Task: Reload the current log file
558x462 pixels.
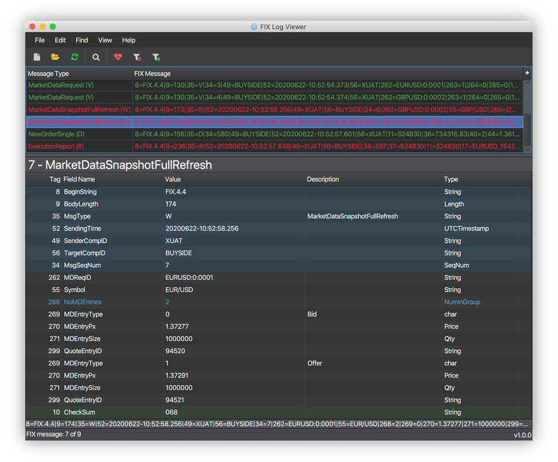Action: 74,56
